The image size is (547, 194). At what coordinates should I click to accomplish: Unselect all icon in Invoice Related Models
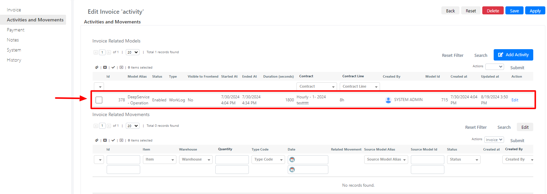(x=105, y=67)
